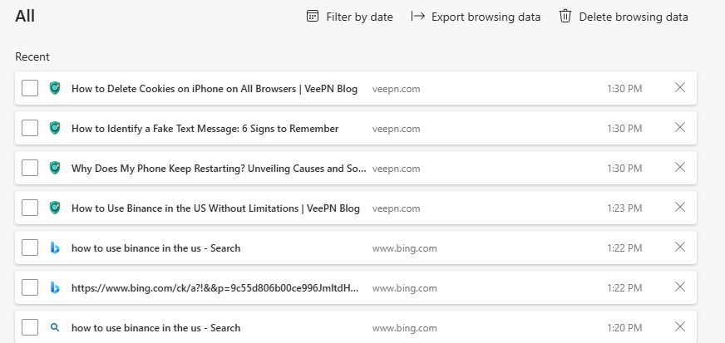Remove the 1:20 PM bing search entry
Viewport: 725px width, 343px height.
680,326
